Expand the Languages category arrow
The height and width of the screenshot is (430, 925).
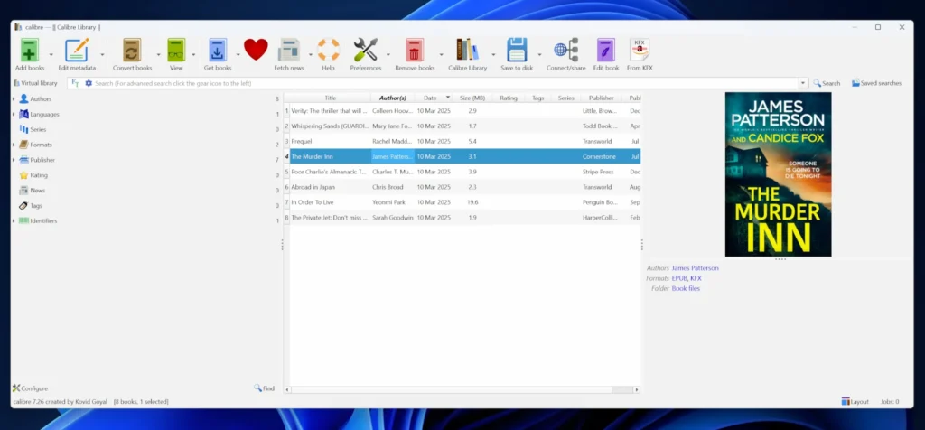point(14,115)
